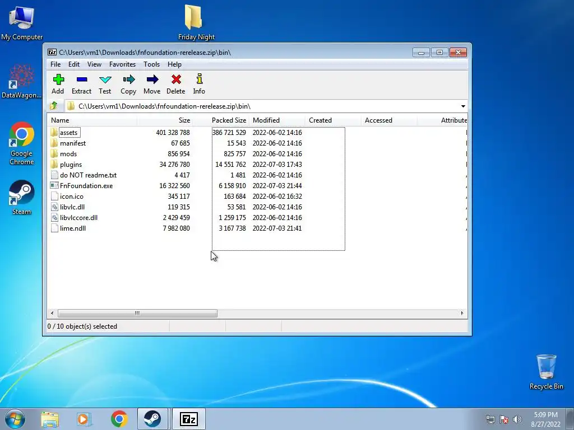Open Chrome from the taskbar

pos(119,419)
